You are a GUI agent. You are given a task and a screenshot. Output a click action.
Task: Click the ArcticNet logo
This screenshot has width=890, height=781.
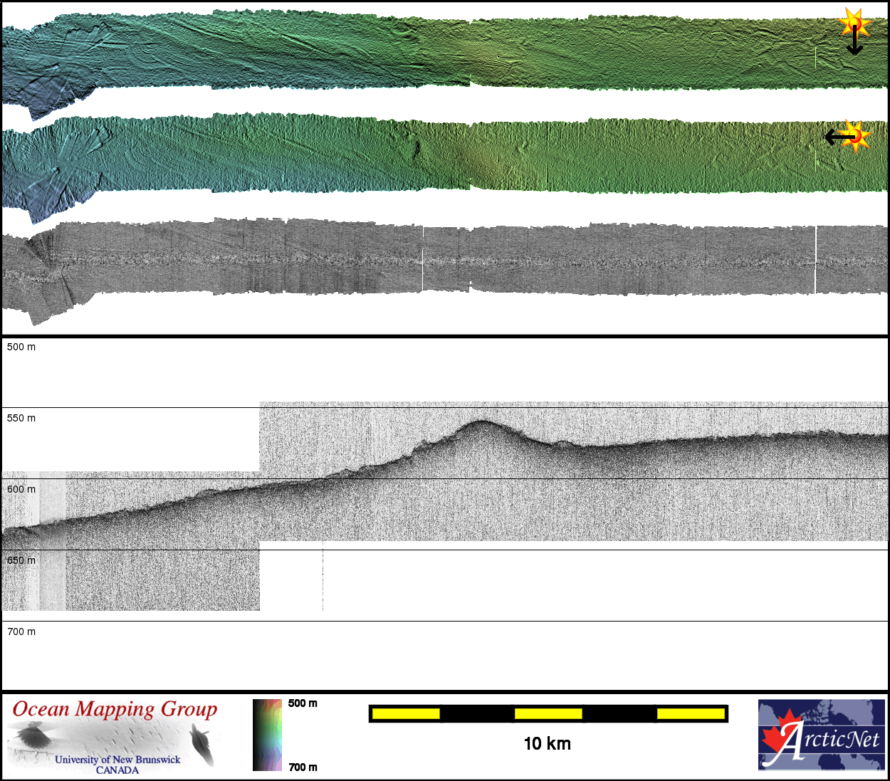[x=822, y=735]
